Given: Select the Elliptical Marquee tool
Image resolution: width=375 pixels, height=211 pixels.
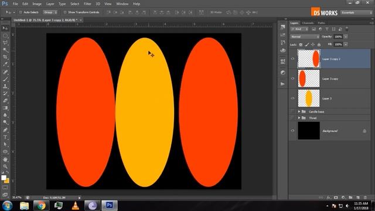Looking at the screenshot, I should click(5, 36).
